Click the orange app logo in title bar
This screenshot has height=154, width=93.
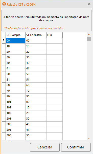(x=4, y=4)
